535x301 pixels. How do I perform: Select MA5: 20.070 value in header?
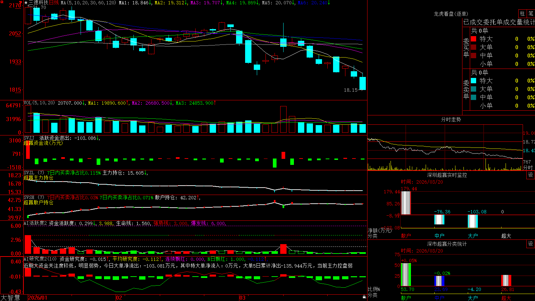pyautogui.click(x=278, y=3)
